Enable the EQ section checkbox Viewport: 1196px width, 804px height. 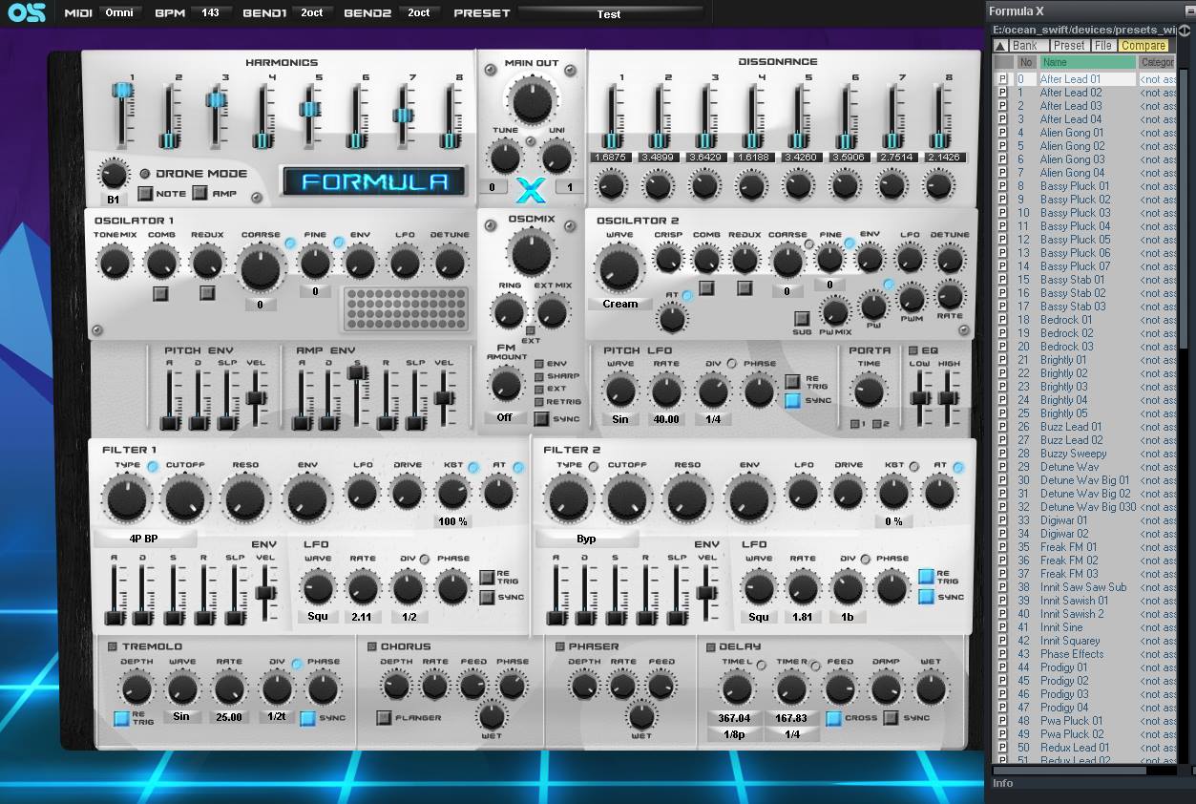click(x=913, y=350)
